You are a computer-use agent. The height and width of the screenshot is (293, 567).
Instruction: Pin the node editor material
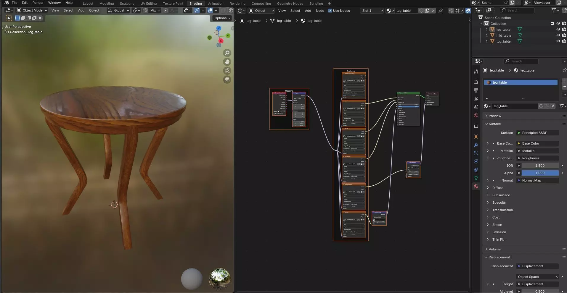(441, 11)
